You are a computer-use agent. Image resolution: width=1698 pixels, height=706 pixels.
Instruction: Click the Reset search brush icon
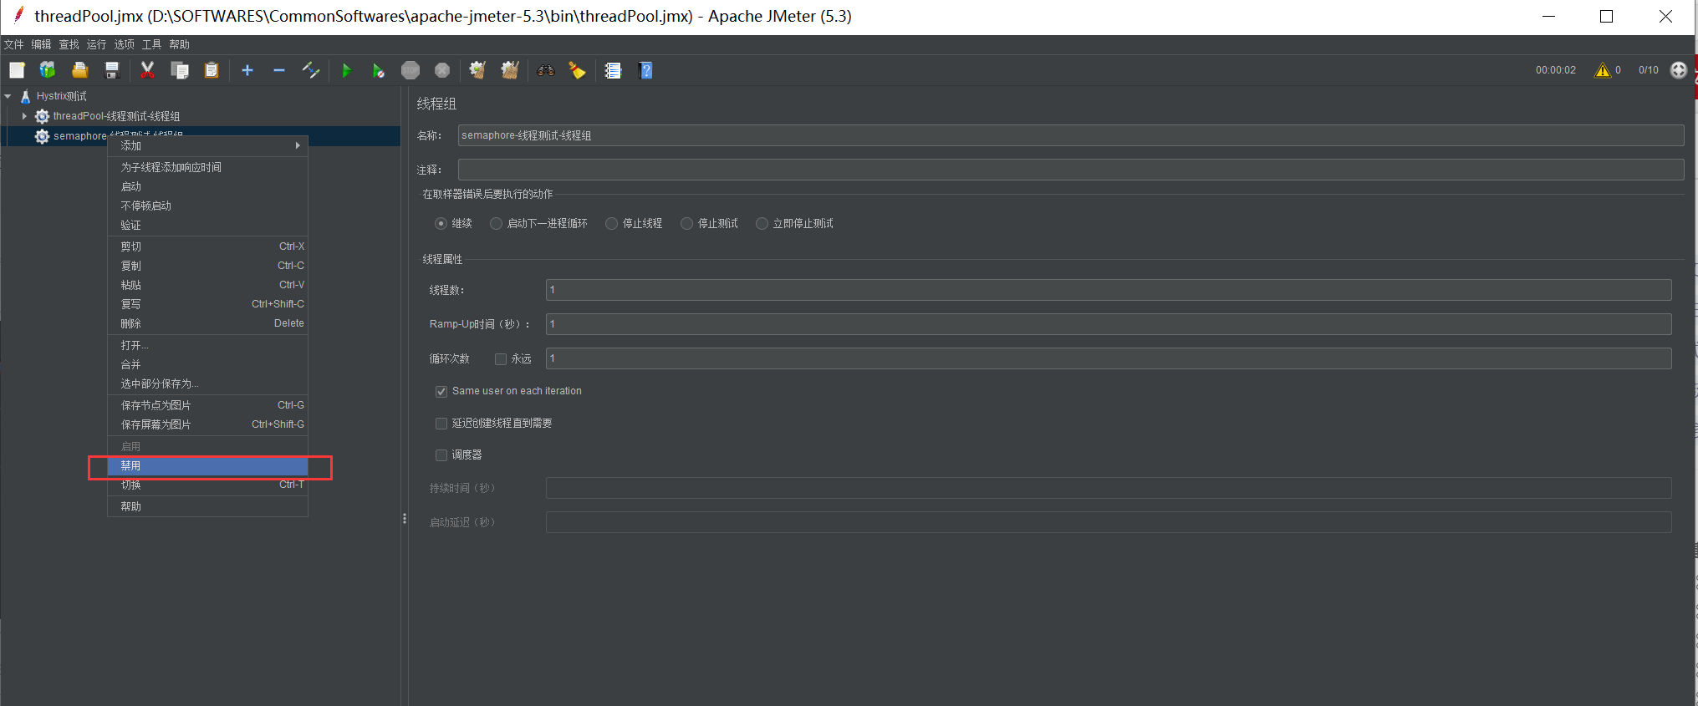coord(577,70)
